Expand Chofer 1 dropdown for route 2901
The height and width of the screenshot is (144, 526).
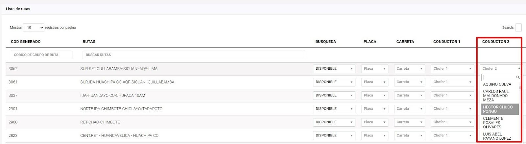pyautogui.click(x=452, y=109)
